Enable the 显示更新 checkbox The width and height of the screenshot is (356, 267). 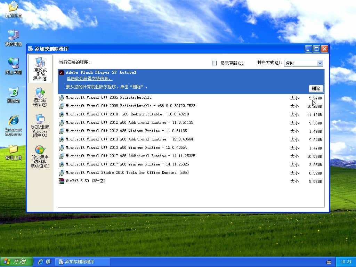(x=215, y=63)
